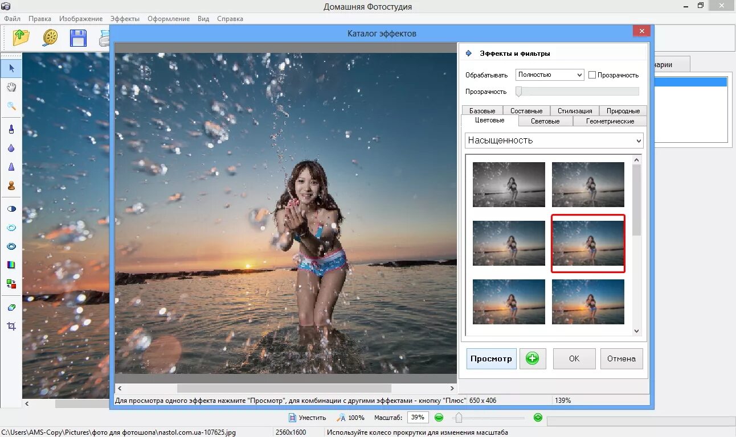736x437 pixels.
Task: Select the magnifier zoom tool
Action: pos(11,106)
